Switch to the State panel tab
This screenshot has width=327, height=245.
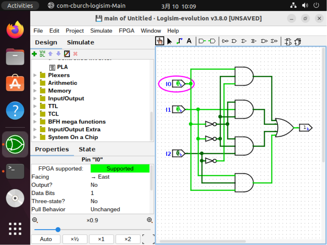click(87, 149)
